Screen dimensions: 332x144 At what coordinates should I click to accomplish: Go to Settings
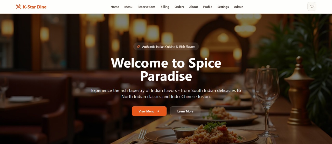pyautogui.click(x=223, y=7)
